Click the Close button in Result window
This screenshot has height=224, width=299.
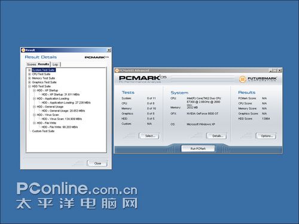(x=97, y=163)
